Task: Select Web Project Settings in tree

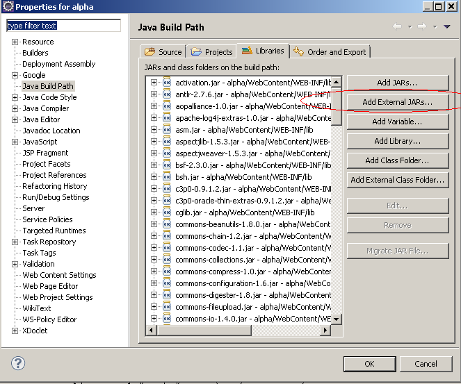Action: point(58,297)
